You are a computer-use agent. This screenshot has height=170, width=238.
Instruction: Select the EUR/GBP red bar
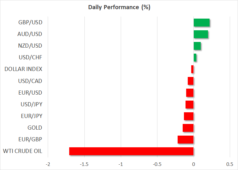coord(186,139)
